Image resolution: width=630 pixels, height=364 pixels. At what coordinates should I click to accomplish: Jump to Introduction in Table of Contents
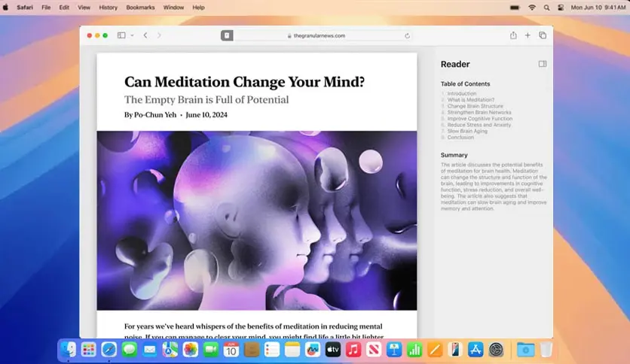pos(462,93)
